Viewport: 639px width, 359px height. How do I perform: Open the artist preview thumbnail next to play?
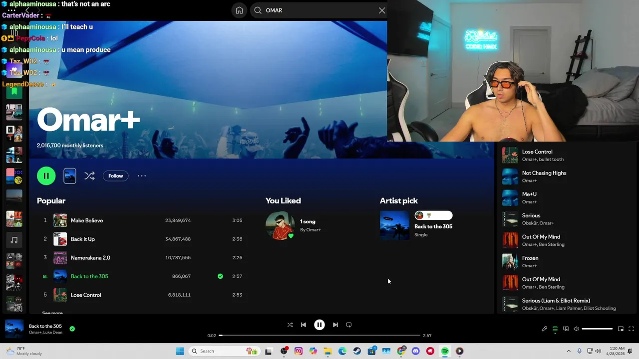click(70, 176)
